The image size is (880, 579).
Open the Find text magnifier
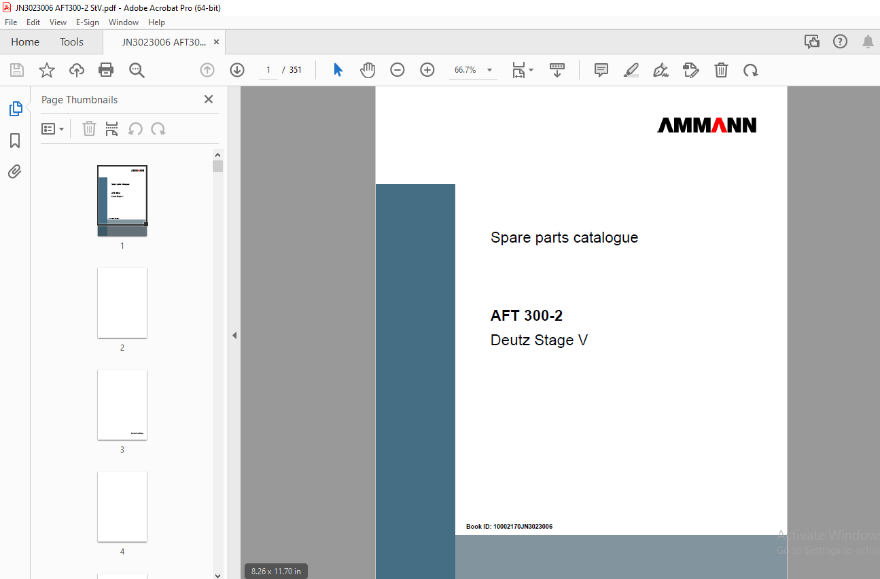(137, 70)
